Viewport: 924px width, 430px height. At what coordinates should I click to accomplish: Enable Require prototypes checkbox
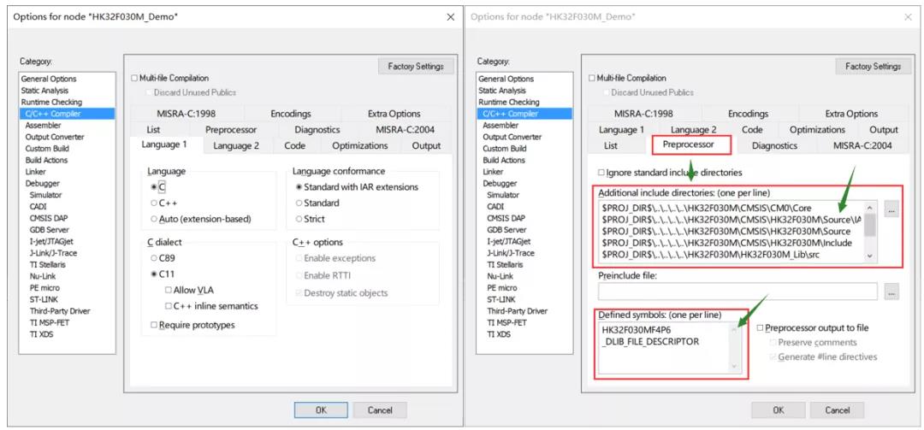pos(154,325)
